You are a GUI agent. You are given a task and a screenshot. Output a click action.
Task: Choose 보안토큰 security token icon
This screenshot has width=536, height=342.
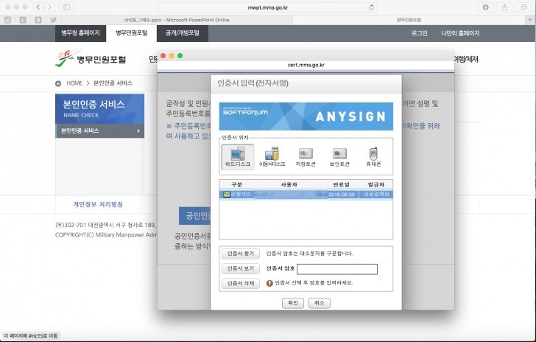point(339,156)
